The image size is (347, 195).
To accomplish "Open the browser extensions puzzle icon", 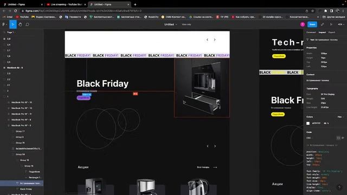I will [325, 11].
